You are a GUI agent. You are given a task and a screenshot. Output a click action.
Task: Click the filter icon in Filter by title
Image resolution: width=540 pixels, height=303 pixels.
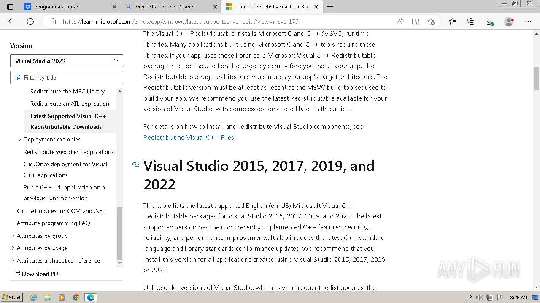coord(17,77)
